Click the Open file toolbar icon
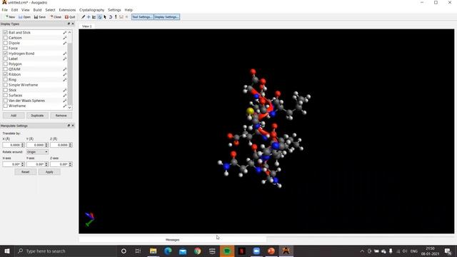Screen dimensions: 457x257 tap(25, 17)
